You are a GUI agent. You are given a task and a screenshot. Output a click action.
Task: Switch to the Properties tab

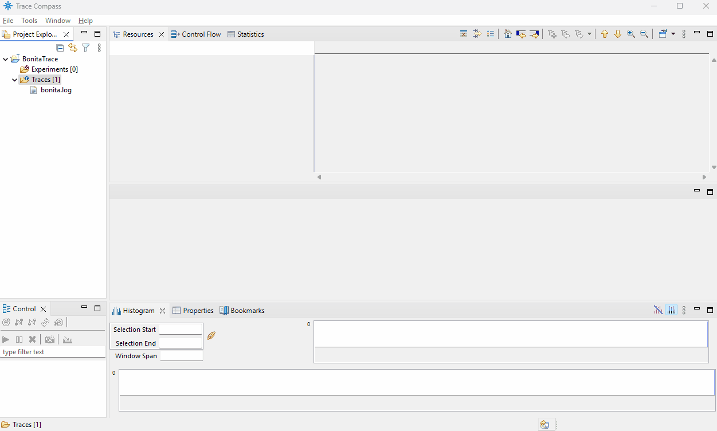(198, 310)
